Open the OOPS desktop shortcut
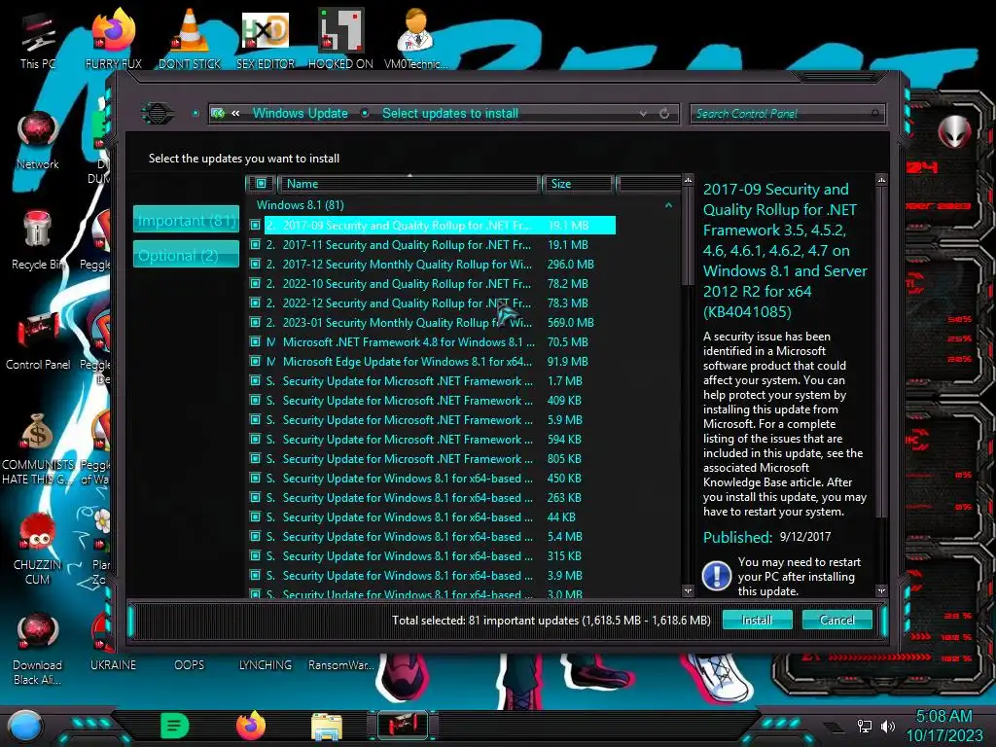Image resolution: width=996 pixels, height=747 pixels. coord(190,664)
